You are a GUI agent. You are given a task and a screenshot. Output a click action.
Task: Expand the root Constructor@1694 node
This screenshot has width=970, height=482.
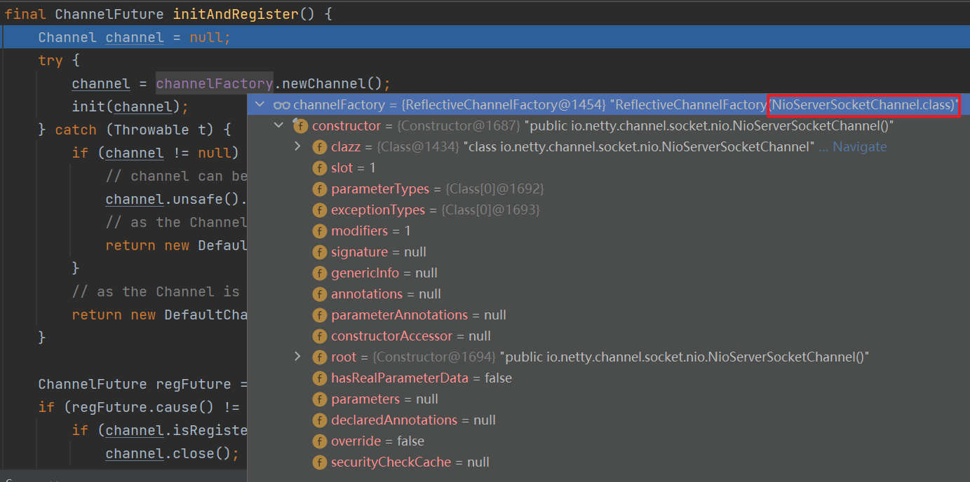(297, 357)
